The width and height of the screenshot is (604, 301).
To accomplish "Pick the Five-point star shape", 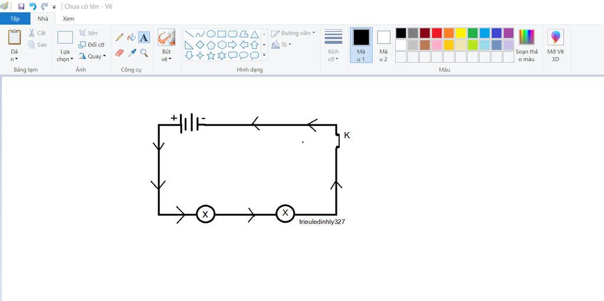I will click(211, 55).
